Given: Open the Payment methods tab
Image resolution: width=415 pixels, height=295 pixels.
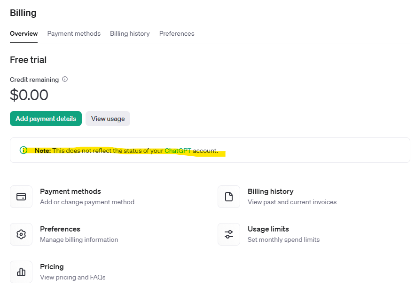Looking at the screenshot, I should pyautogui.click(x=74, y=33).
